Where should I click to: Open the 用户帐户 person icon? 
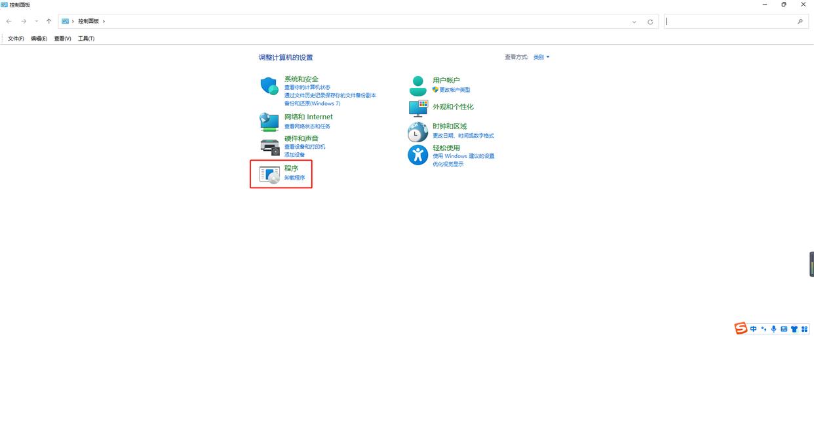[417, 85]
